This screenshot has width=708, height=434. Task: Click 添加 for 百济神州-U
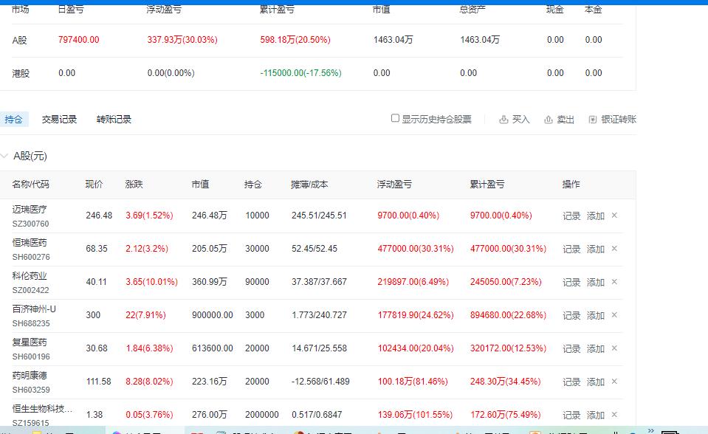pos(596,315)
